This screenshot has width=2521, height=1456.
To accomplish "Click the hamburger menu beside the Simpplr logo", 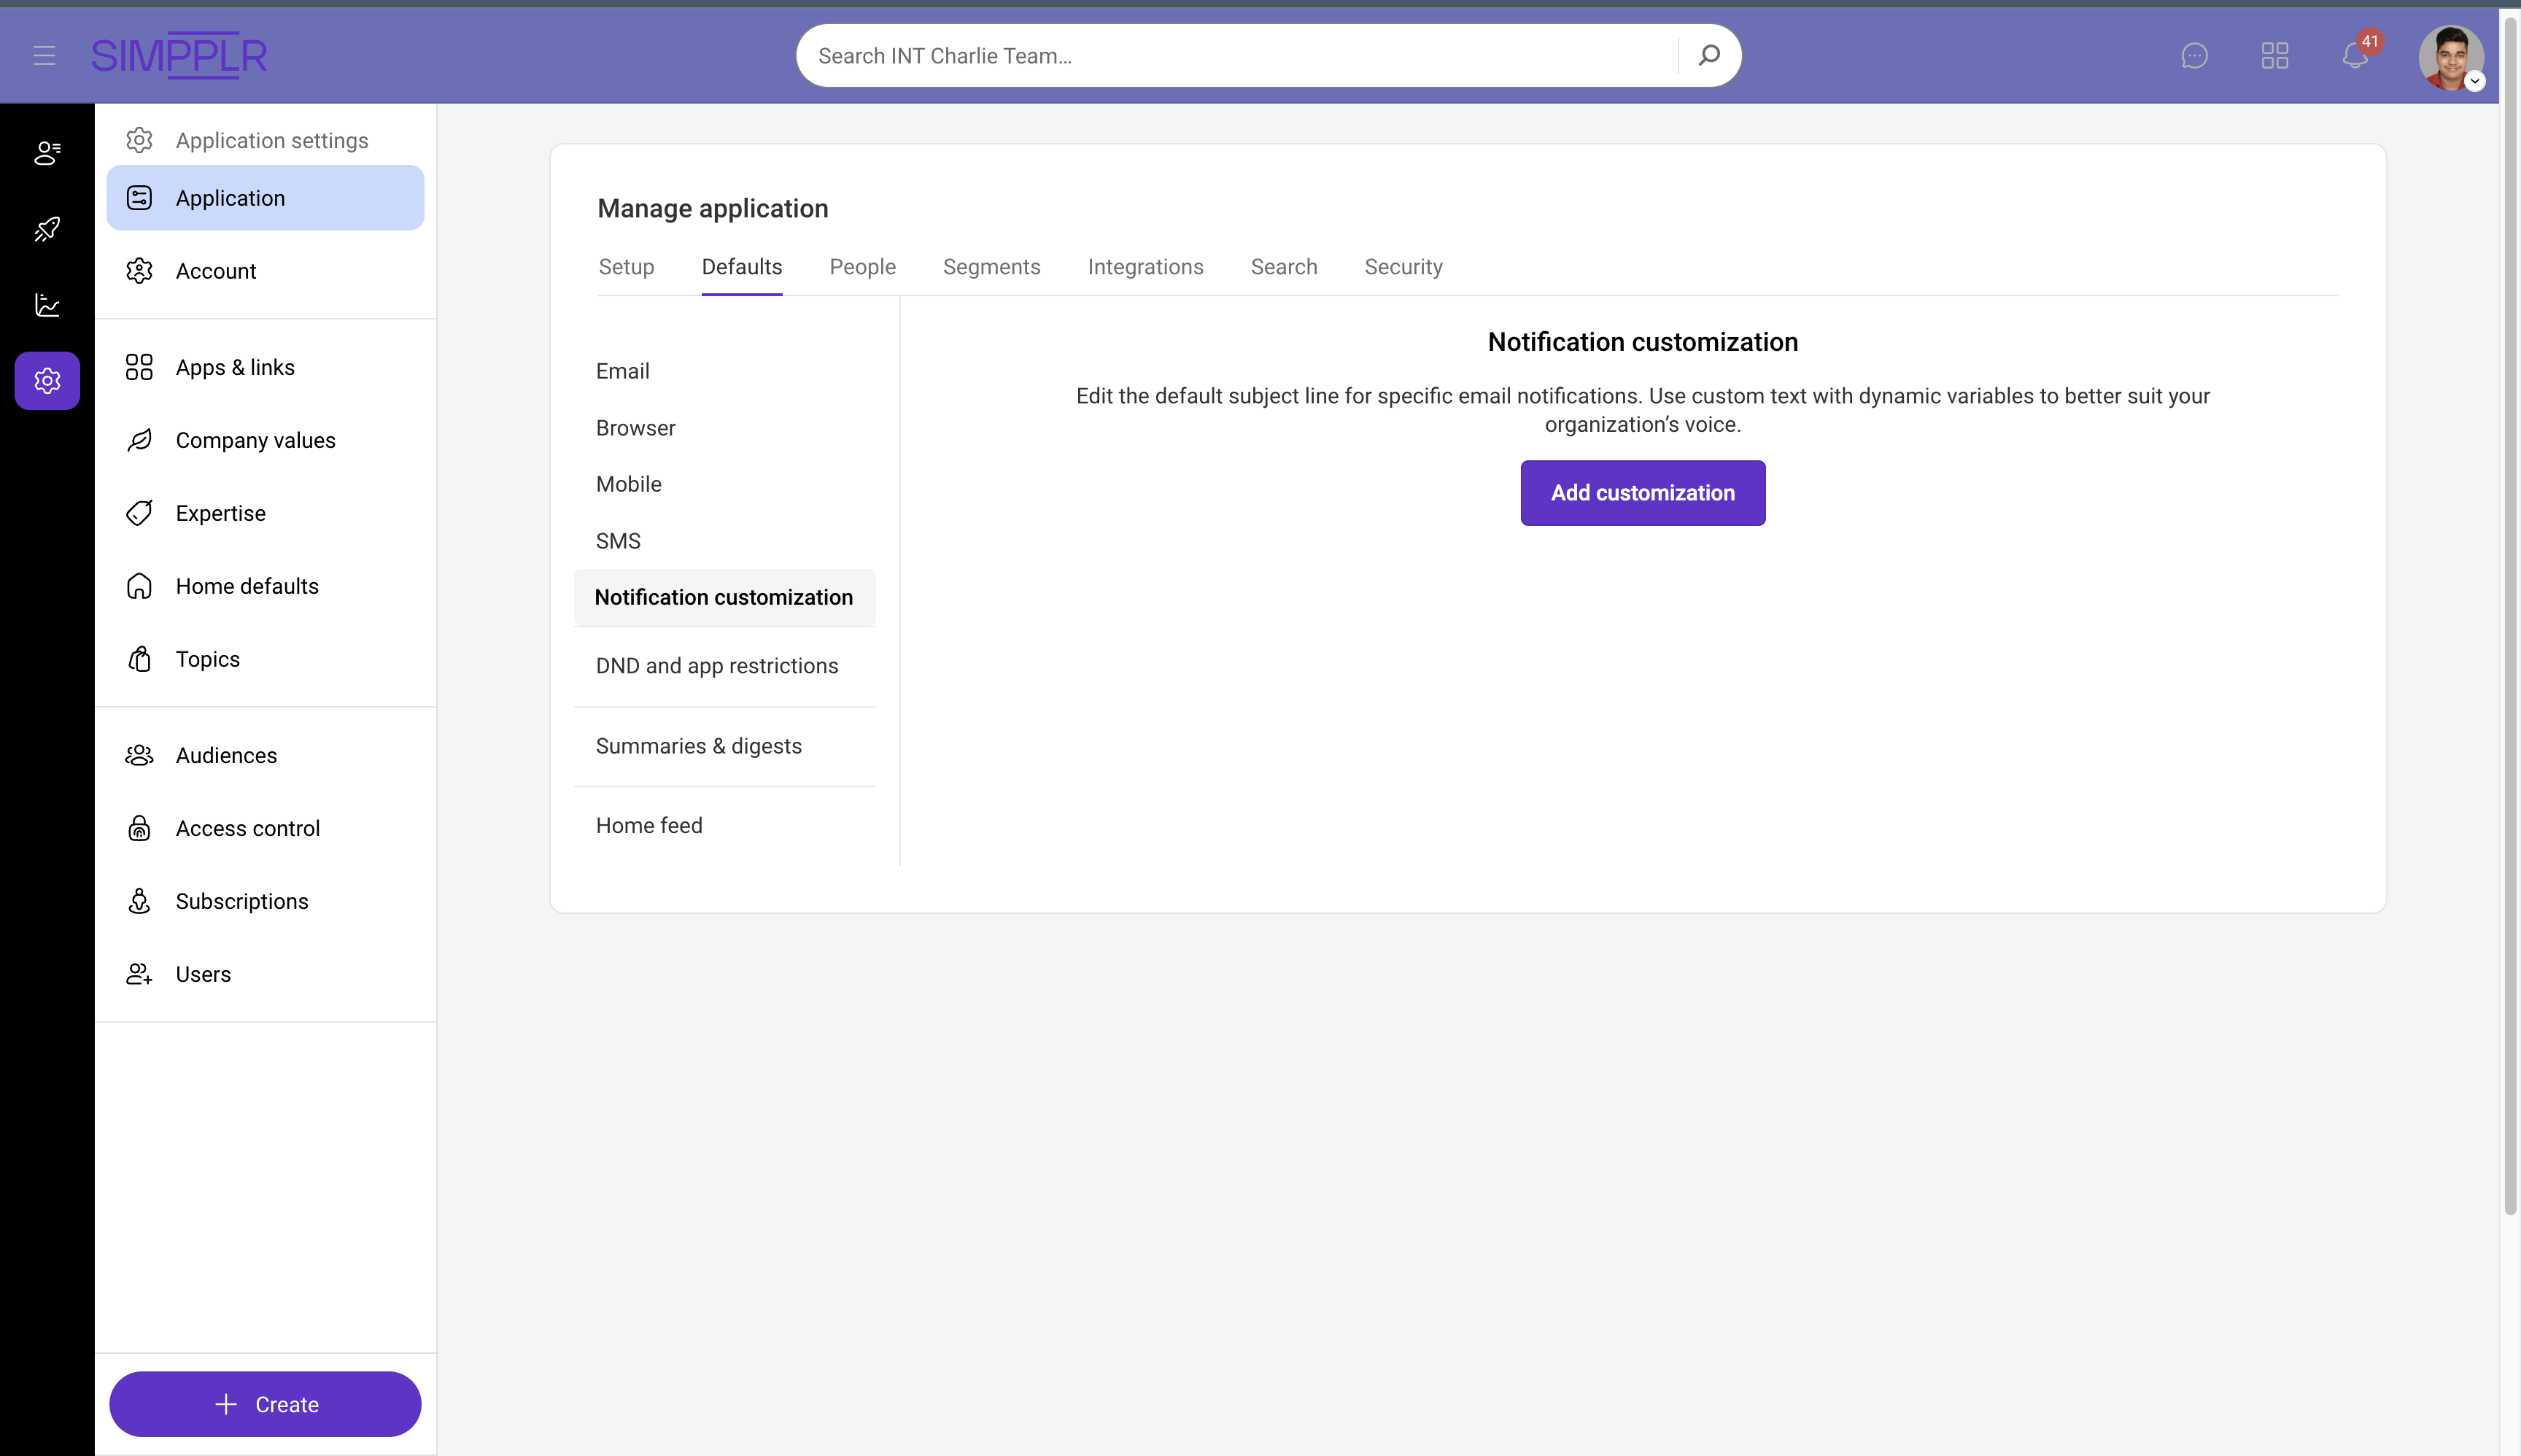I will [44, 55].
